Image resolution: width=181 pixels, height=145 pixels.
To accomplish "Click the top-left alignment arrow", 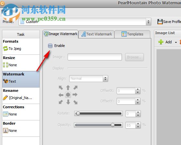I will 61,88.
